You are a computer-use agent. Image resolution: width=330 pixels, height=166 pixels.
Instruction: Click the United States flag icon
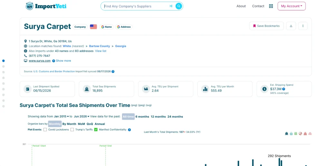point(93,27)
